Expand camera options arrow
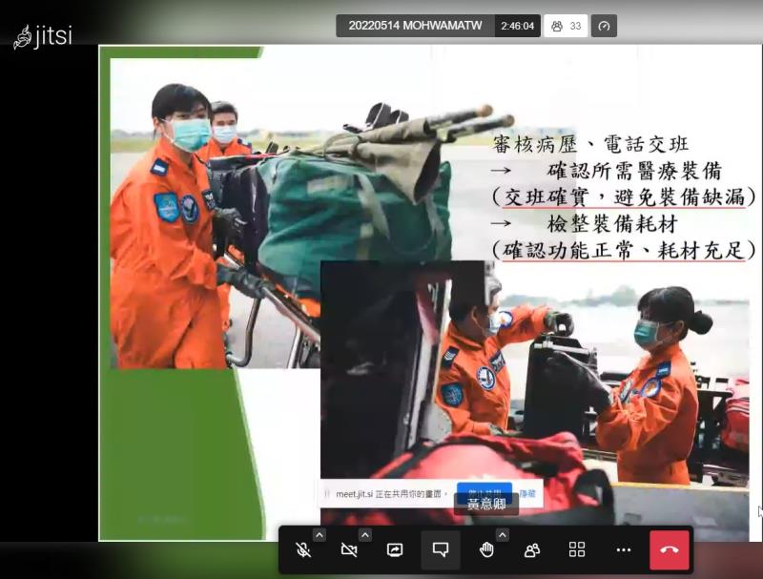 (364, 535)
